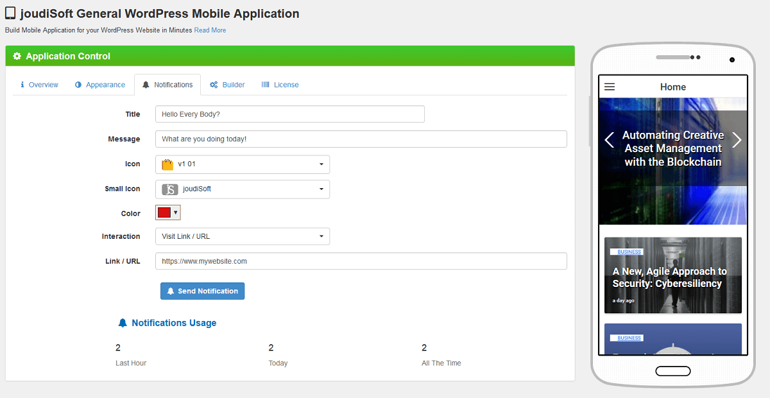The height and width of the screenshot is (398, 770).
Task: Follow the Read More link
Action: click(x=210, y=30)
